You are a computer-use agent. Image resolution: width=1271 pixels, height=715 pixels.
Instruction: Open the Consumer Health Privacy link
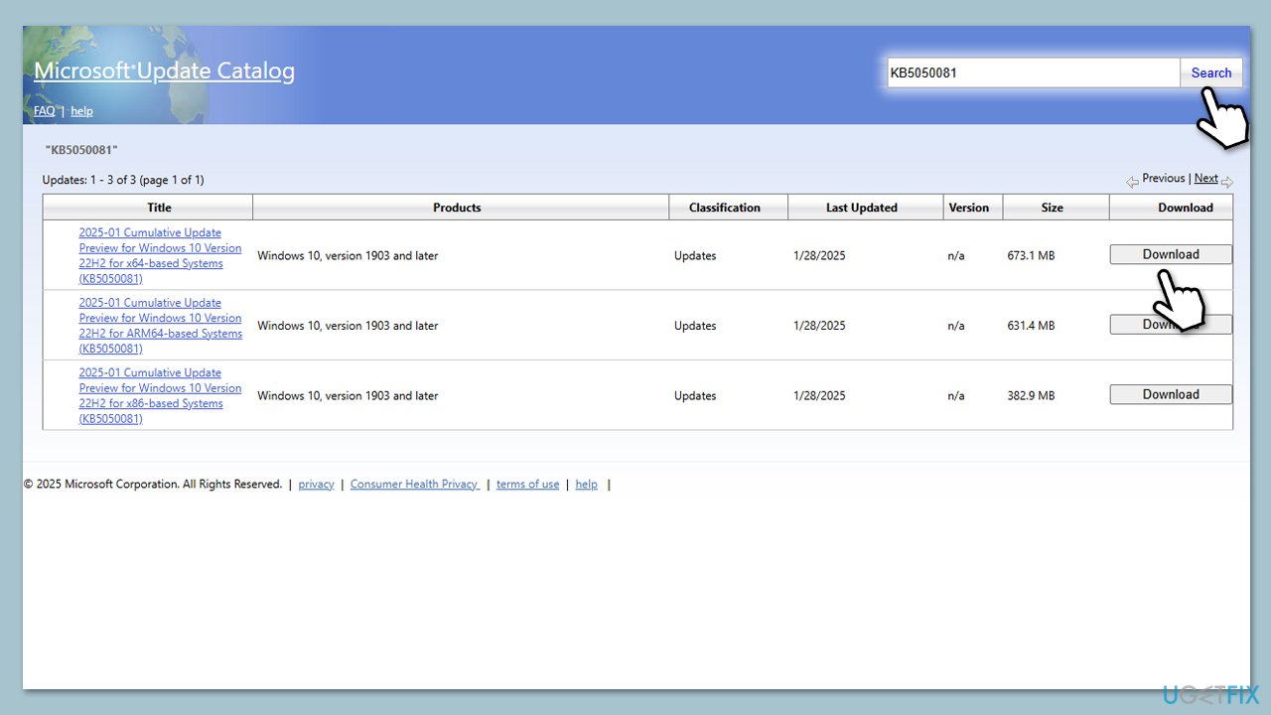pos(415,485)
